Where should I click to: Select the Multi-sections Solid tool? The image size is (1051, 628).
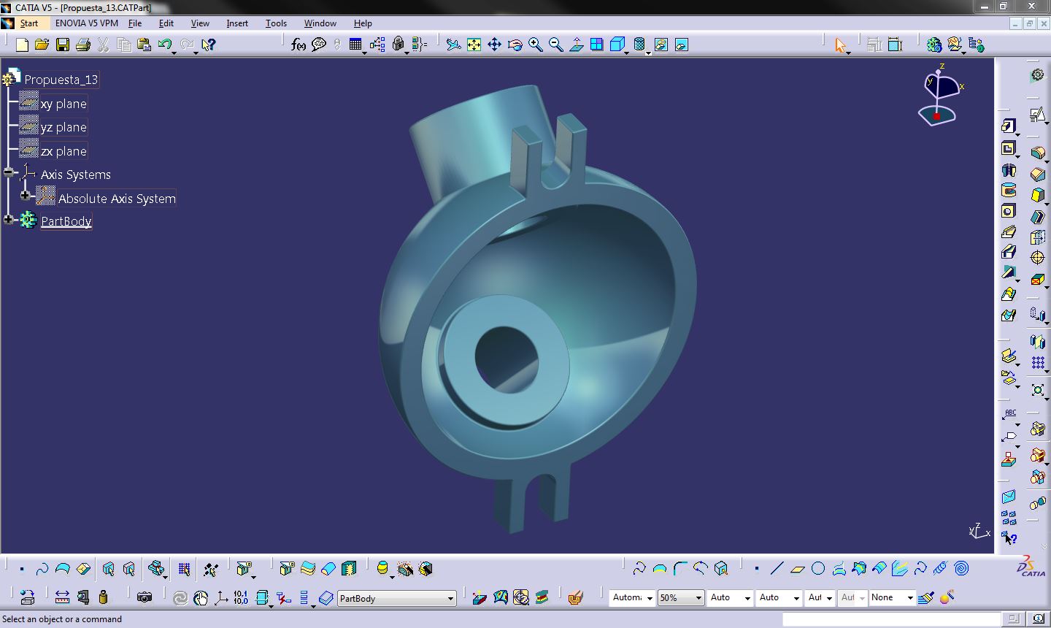(1009, 294)
